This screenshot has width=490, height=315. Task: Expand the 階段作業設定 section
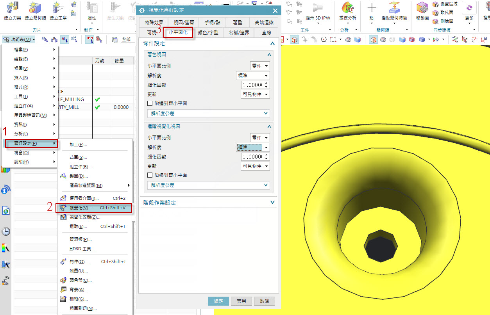tap(208, 203)
